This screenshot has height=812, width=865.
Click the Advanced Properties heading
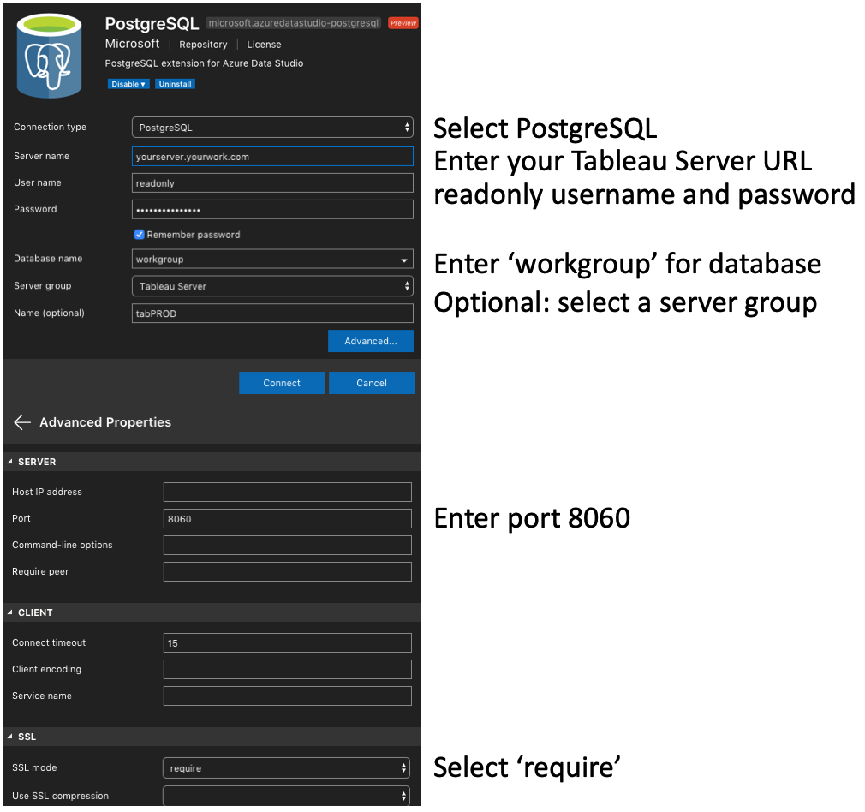coord(105,422)
